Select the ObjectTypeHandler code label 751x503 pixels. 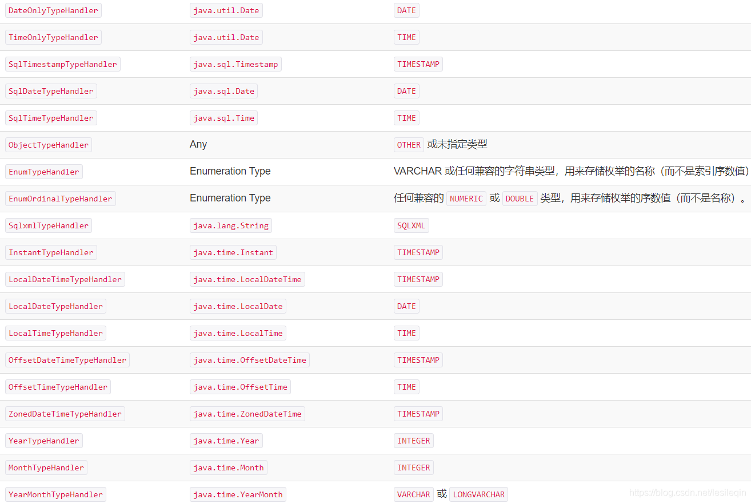49,145
